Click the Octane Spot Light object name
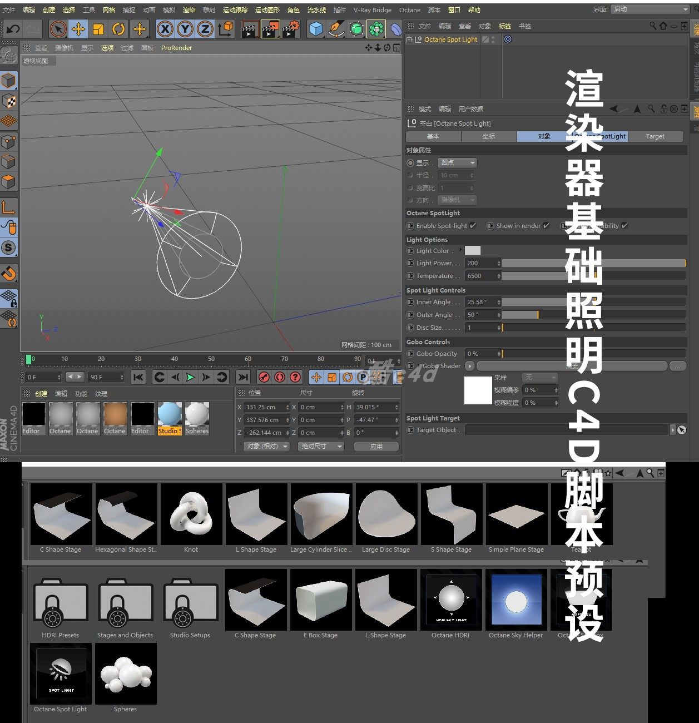 pyautogui.click(x=450, y=39)
